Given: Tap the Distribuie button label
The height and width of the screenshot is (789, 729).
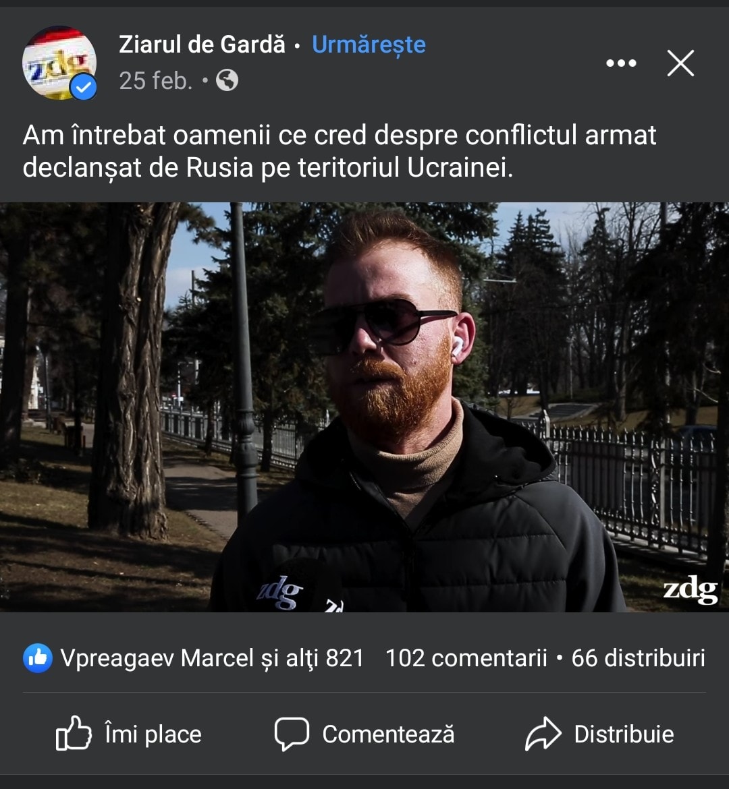Looking at the screenshot, I should click(624, 734).
